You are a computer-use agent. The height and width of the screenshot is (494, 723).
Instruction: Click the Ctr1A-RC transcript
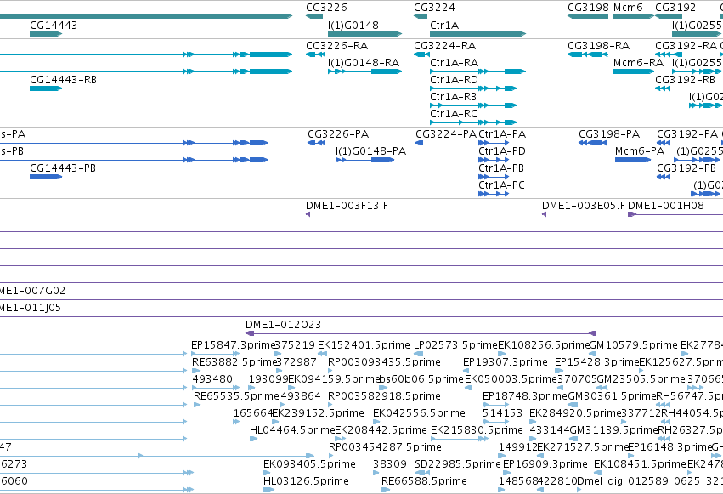coord(473,122)
